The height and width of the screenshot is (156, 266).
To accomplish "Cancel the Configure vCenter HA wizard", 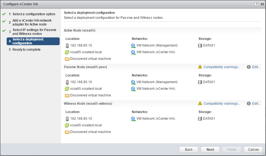I will pos(253,150).
